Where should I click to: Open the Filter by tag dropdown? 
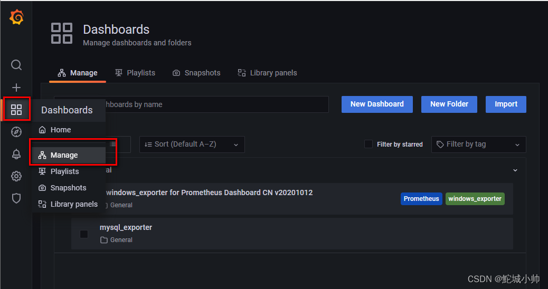(478, 144)
